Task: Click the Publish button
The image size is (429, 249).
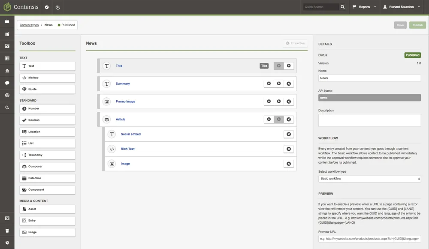Action: click(x=417, y=25)
